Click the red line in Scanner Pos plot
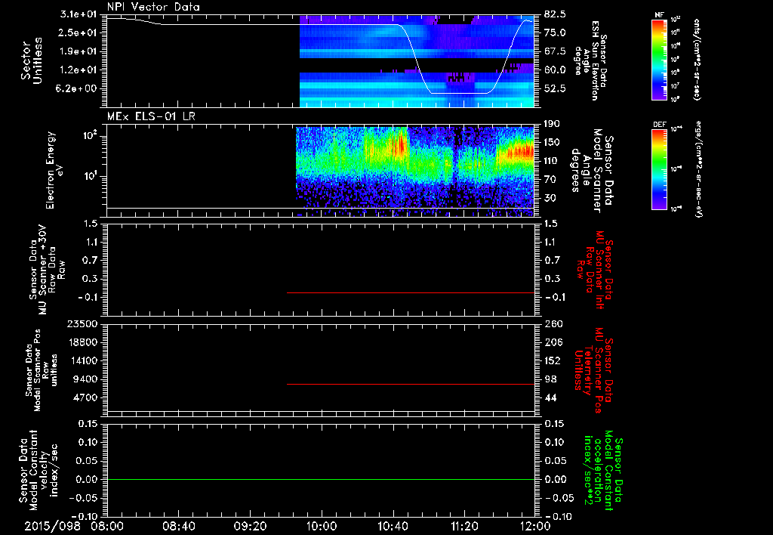773x535 pixels. pos(411,384)
